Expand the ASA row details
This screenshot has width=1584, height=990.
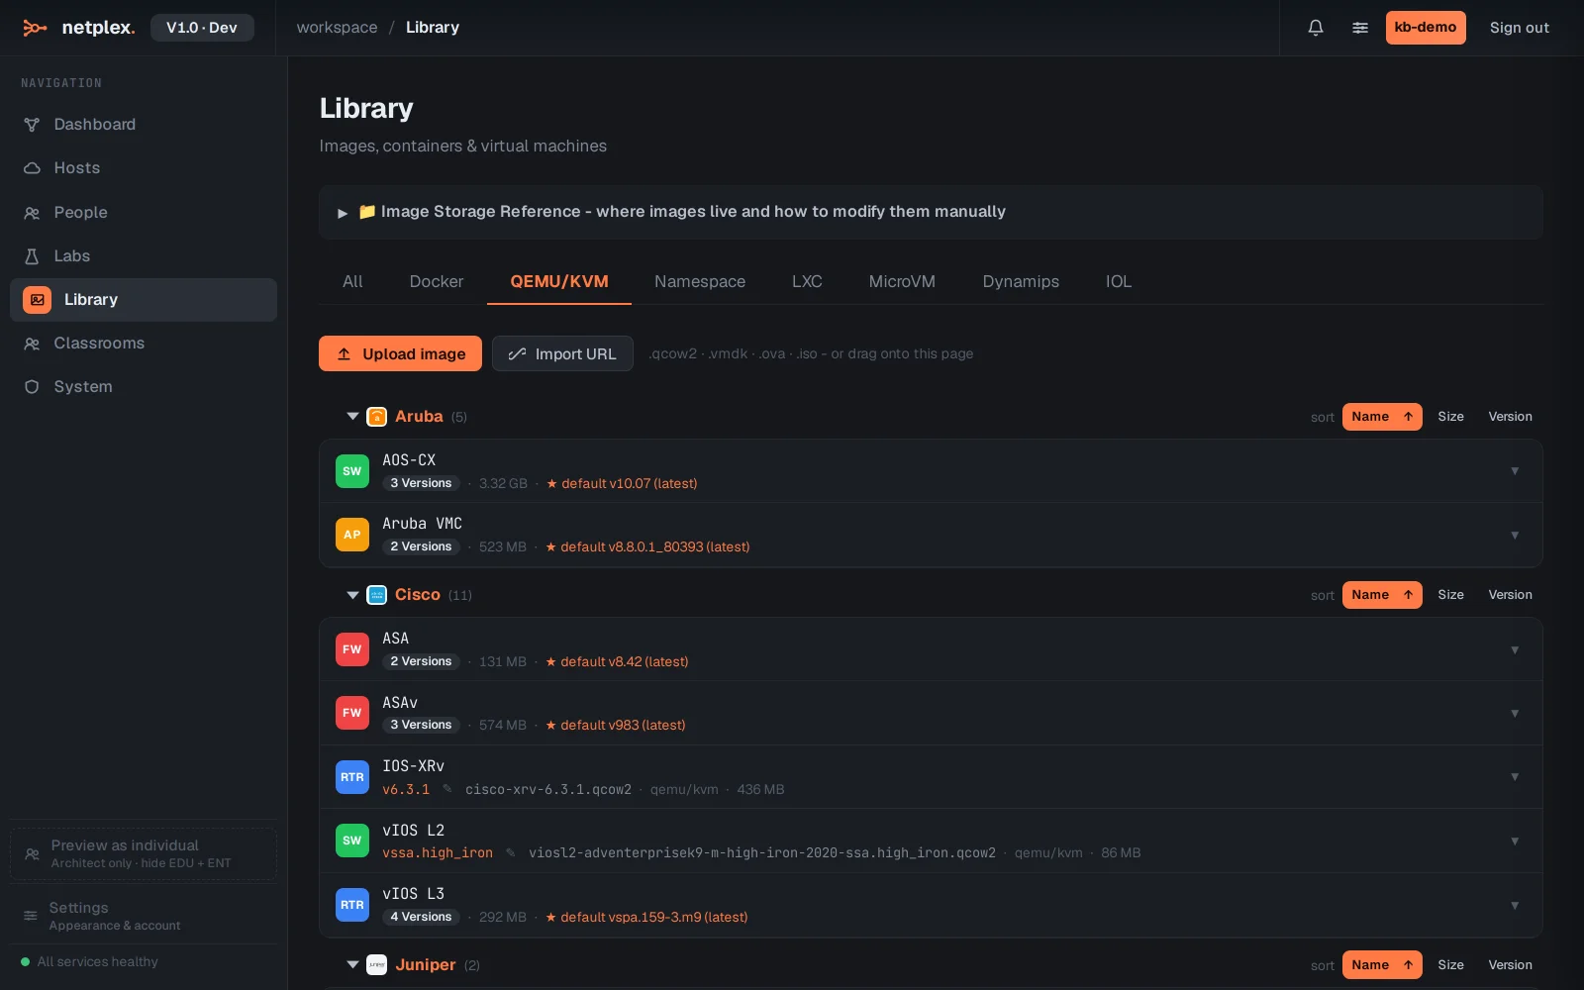(x=1515, y=650)
